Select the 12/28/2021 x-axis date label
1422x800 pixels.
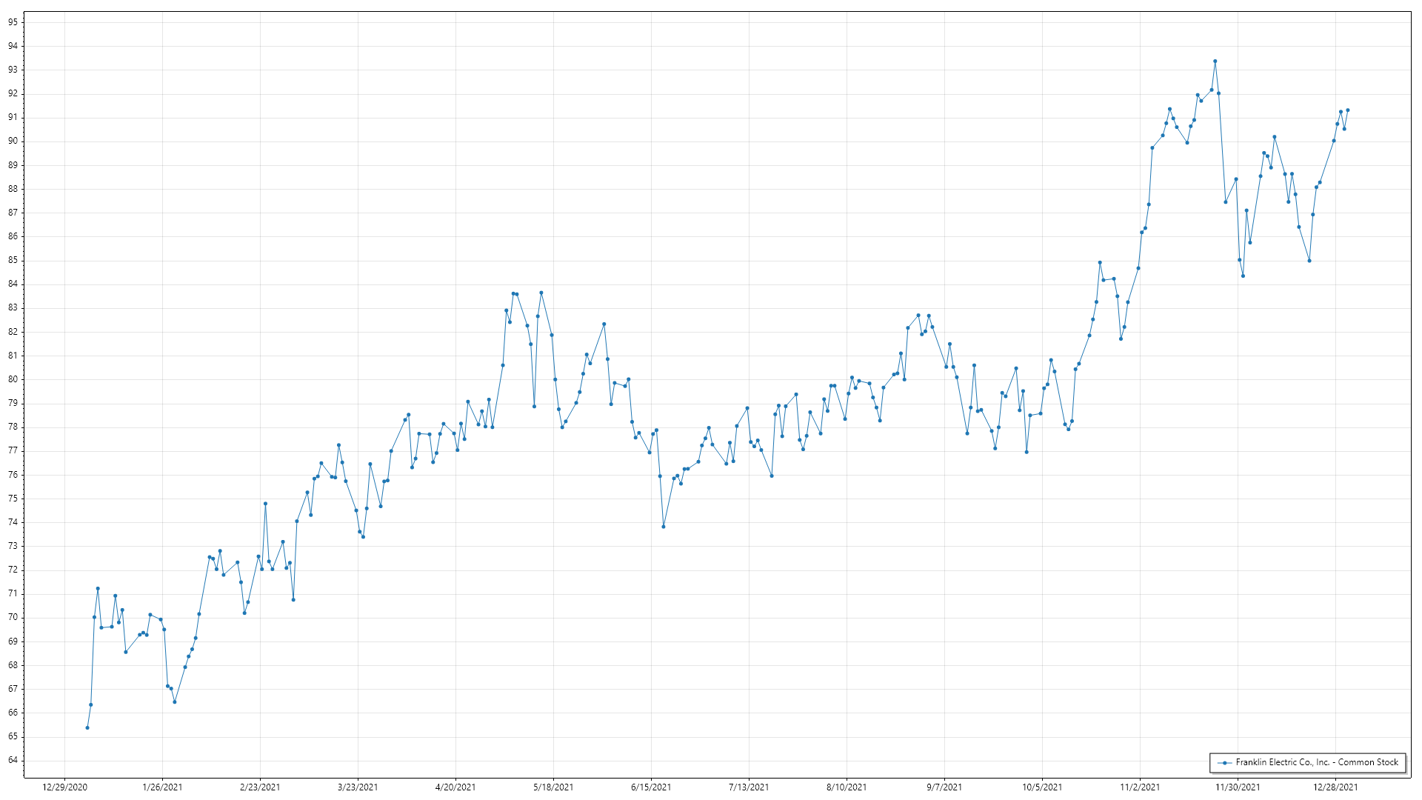coord(1335,787)
